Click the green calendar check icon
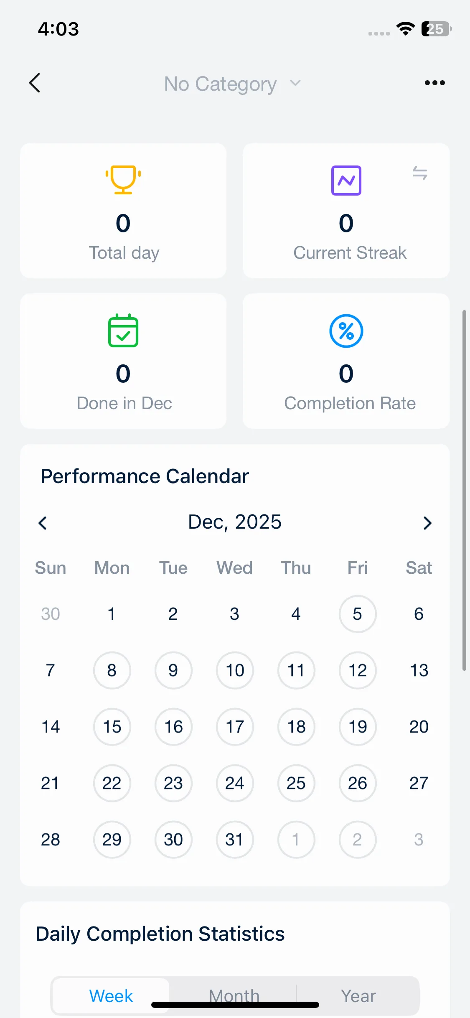This screenshot has height=1018, width=470. [x=123, y=331]
